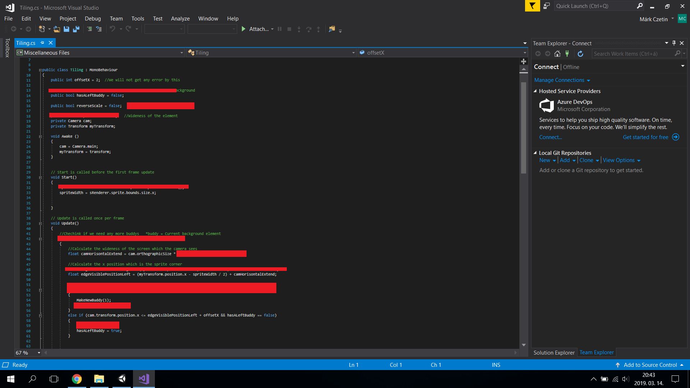This screenshot has height=388, width=690.
Task: Click the Save All toolbar icon
Action: [76, 29]
